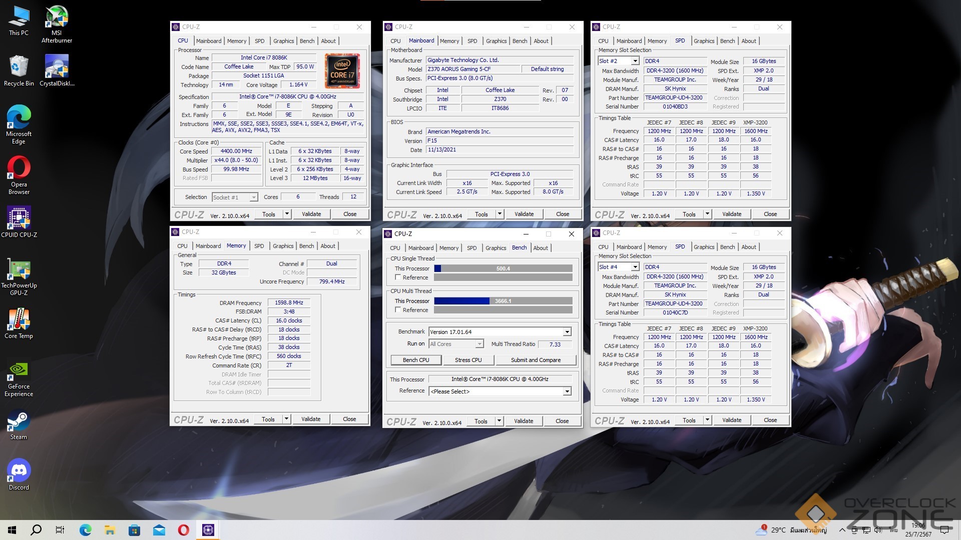Image resolution: width=961 pixels, height=540 pixels.
Task: Expand the Slot #2 memory slot dropdown
Action: point(635,61)
